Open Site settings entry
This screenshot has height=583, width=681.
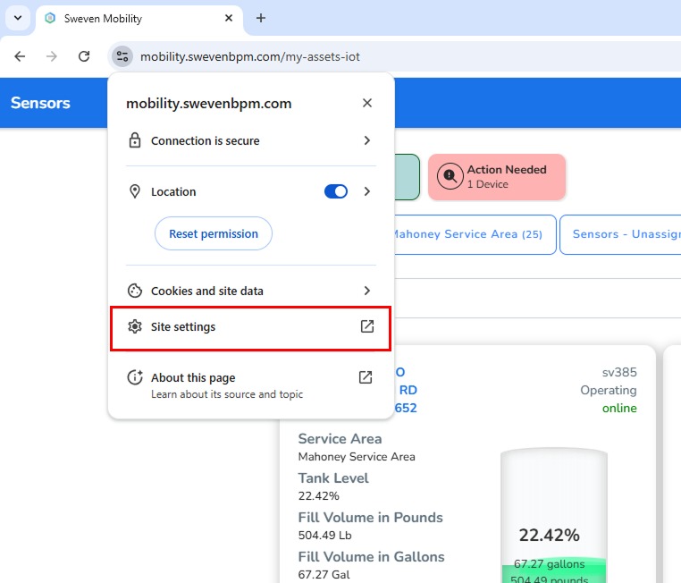[250, 328]
